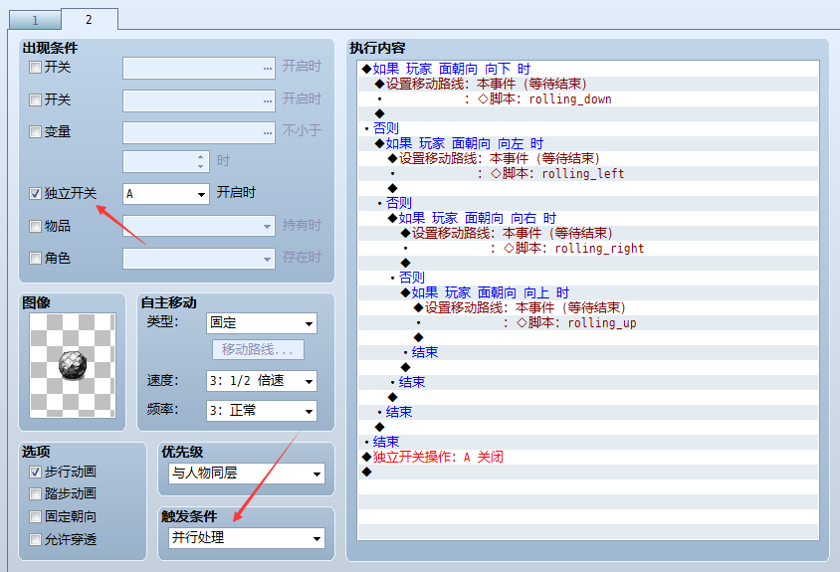Screen dimensions: 840x572
Task: Open the 变量 selection ellipsis field
Action: [x=199, y=133]
